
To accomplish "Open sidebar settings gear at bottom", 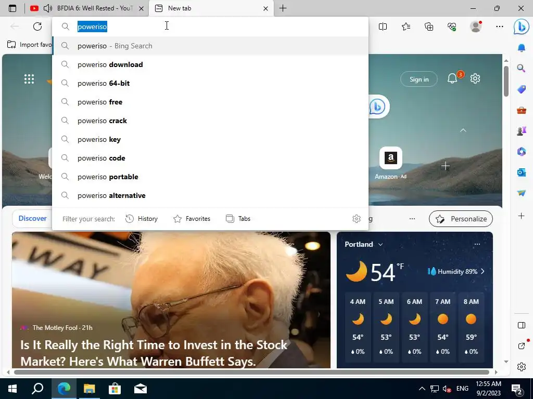I will pos(522,367).
